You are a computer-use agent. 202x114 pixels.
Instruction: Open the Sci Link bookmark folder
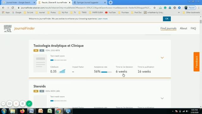(x=28, y=12)
